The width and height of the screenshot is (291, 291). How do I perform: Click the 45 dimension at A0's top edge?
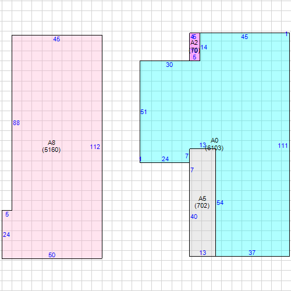pos(244,37)
